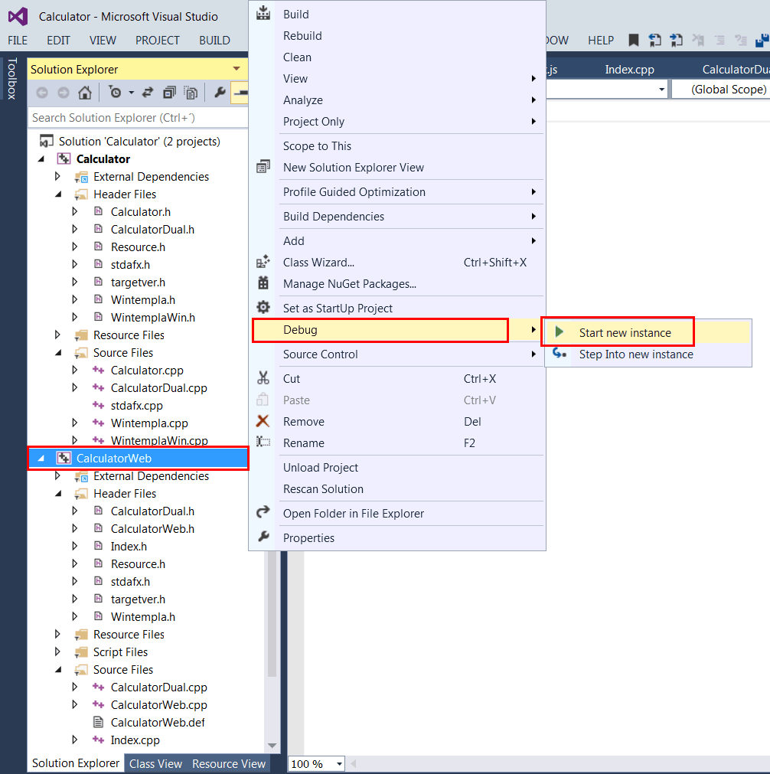The height and width of the screenshot is (774, 770).
Task: Click the Visual Studio logo icon
Action: point(18,17)
